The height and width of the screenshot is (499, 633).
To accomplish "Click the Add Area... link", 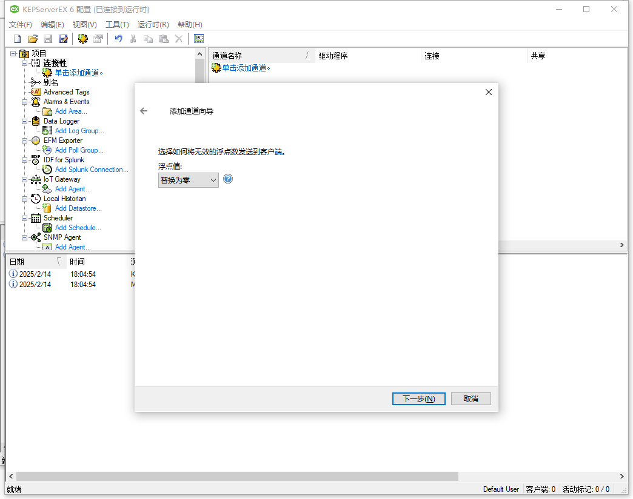I will tap(71, 111).
